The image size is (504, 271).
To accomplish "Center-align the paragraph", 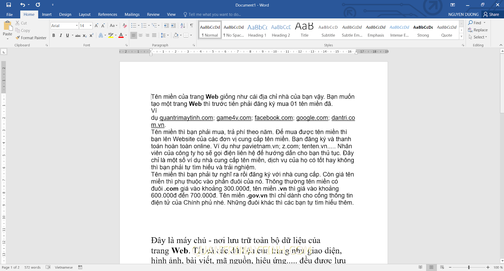I will 140,35.
